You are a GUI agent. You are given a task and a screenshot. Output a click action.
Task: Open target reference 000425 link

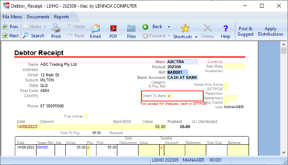coord(42,147)
